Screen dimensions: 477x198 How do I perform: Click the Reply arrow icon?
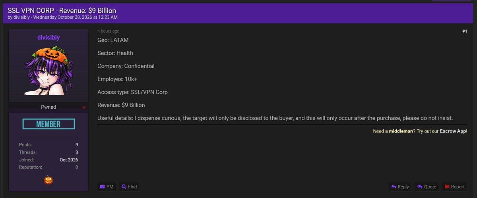tap(394, 187)
